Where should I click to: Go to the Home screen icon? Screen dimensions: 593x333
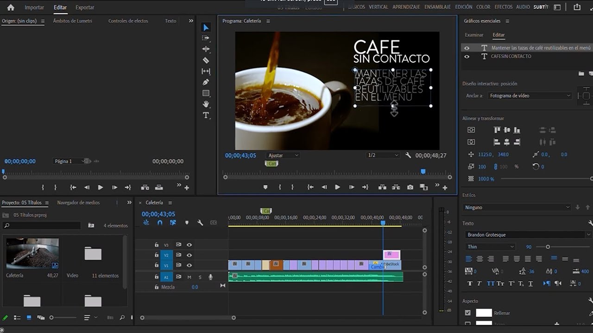(11, 7)
